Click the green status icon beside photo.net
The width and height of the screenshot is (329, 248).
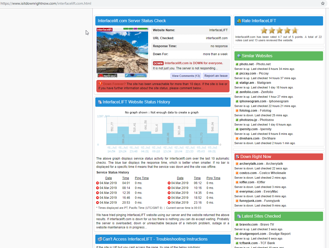click(237, 64)
